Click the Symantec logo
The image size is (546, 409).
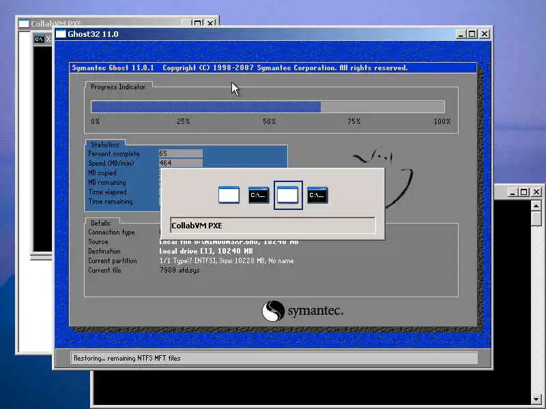click(x=302, y=311)
